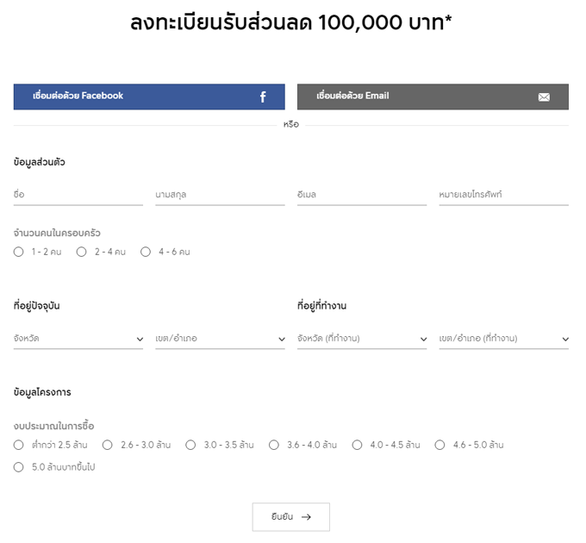Pick the 3.0 - 3.5 ล้าน budget option
This screenshot has width=586, height=543.
191,445
